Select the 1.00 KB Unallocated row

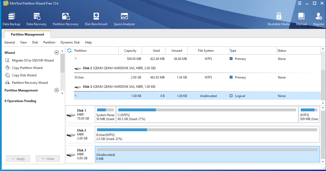tap(197, 96)
